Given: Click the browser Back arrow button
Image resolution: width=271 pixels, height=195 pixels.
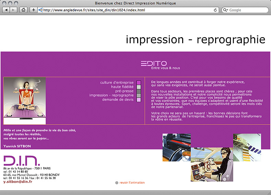Looking at the screenshot, I should click(7, 10).
